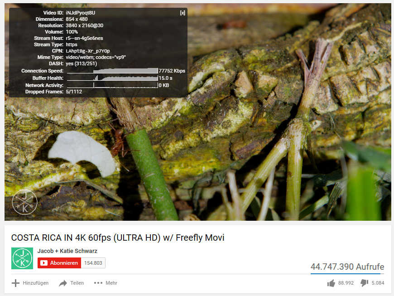Click the Teilen label
Image resolution: width=394 pixels, height=296 pixels.
pos(77,283)
